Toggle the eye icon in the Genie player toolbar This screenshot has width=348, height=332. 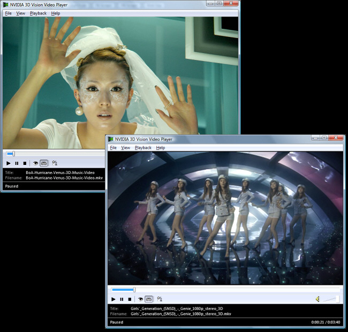[140, 299]
